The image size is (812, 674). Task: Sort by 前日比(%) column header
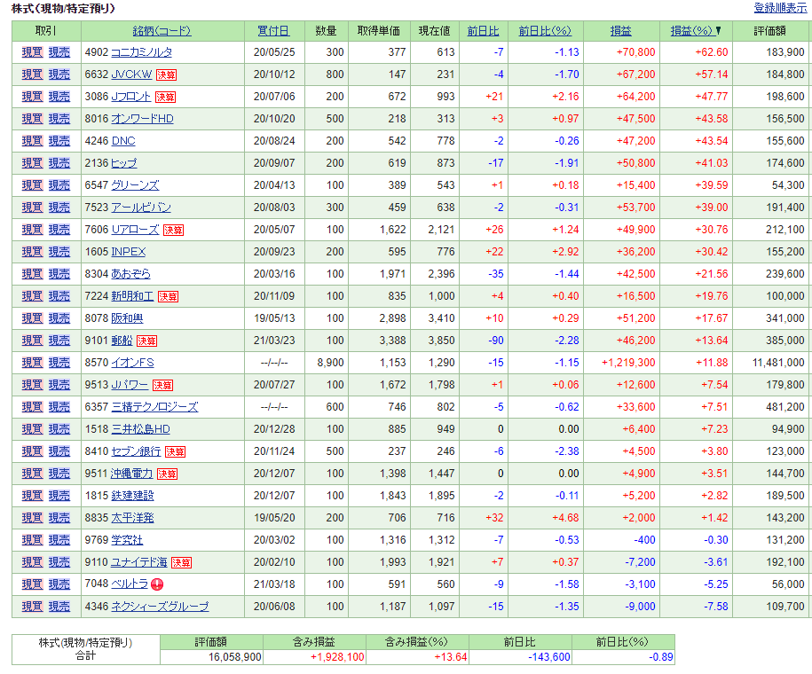pos(545,31)
